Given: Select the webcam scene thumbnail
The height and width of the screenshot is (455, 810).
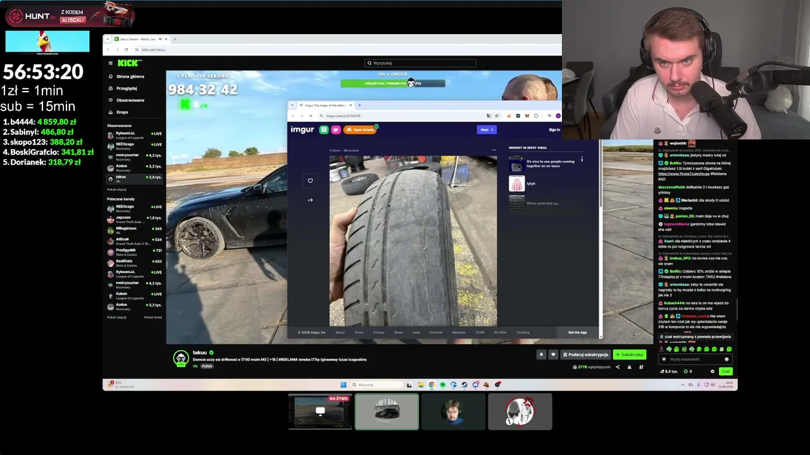Looking at the screenshot, I should click(x=453, y=412).
